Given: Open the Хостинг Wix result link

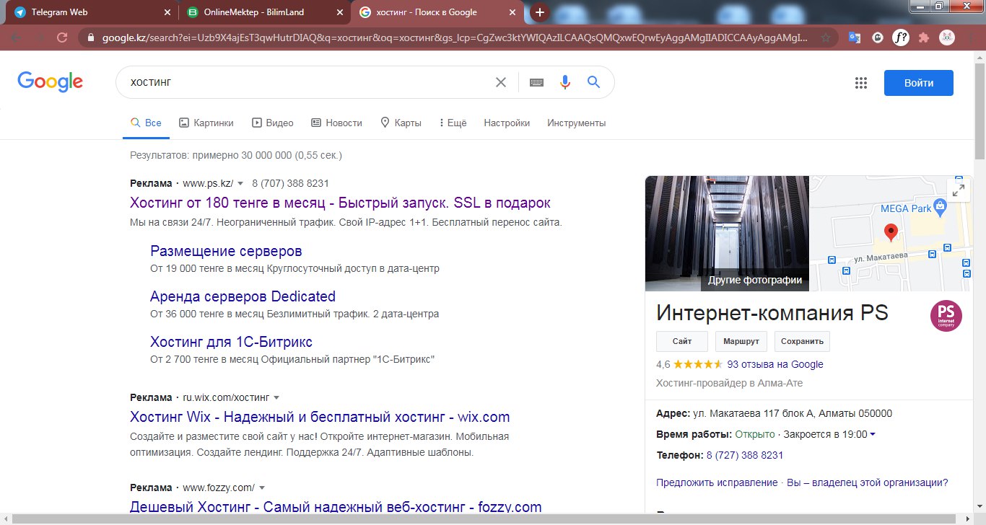Looking at the screenshot, I should pos(320,417).
